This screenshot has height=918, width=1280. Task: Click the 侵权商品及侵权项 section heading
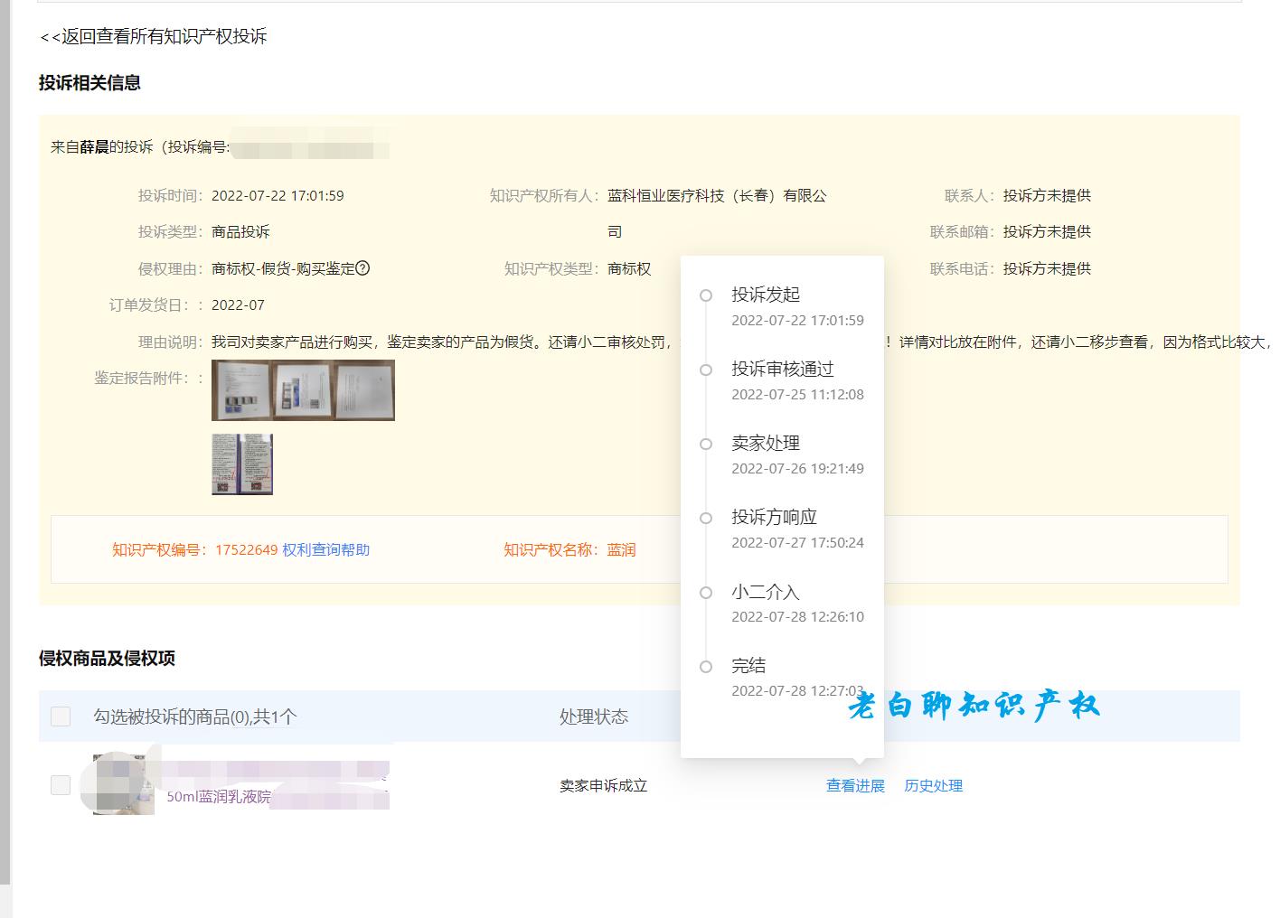[107, 658]
